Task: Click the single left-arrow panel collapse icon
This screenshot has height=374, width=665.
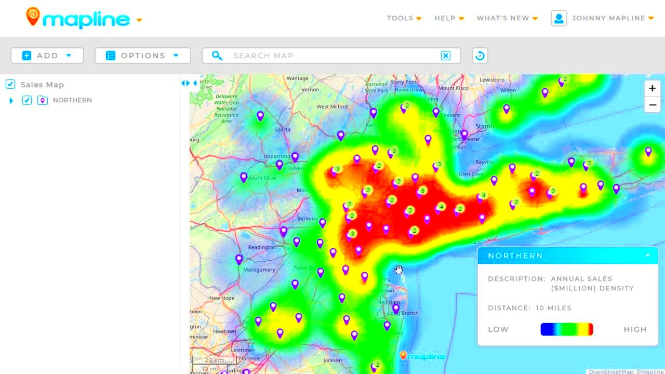Action: point(195,83)
